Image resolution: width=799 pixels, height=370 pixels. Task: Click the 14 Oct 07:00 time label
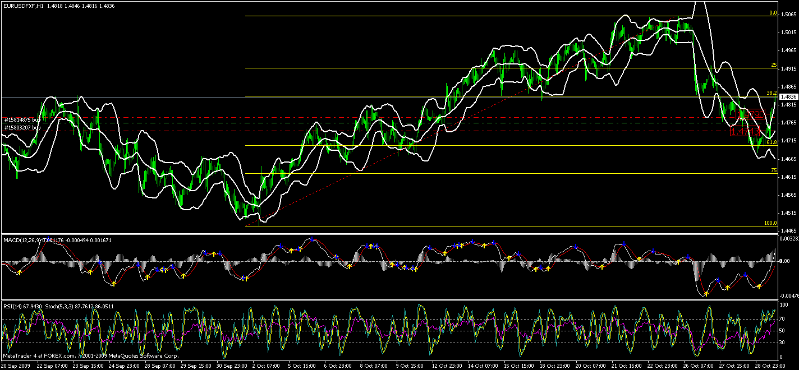(484, 366)
